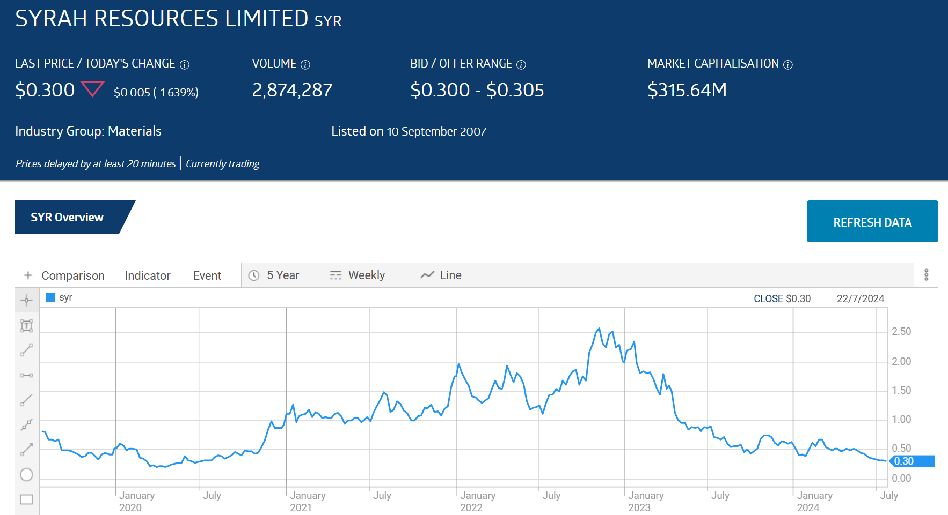This screenshot has width=948, height=515.
Task: Select the crosshair cursor tool
Action: [x=27, y=301]
